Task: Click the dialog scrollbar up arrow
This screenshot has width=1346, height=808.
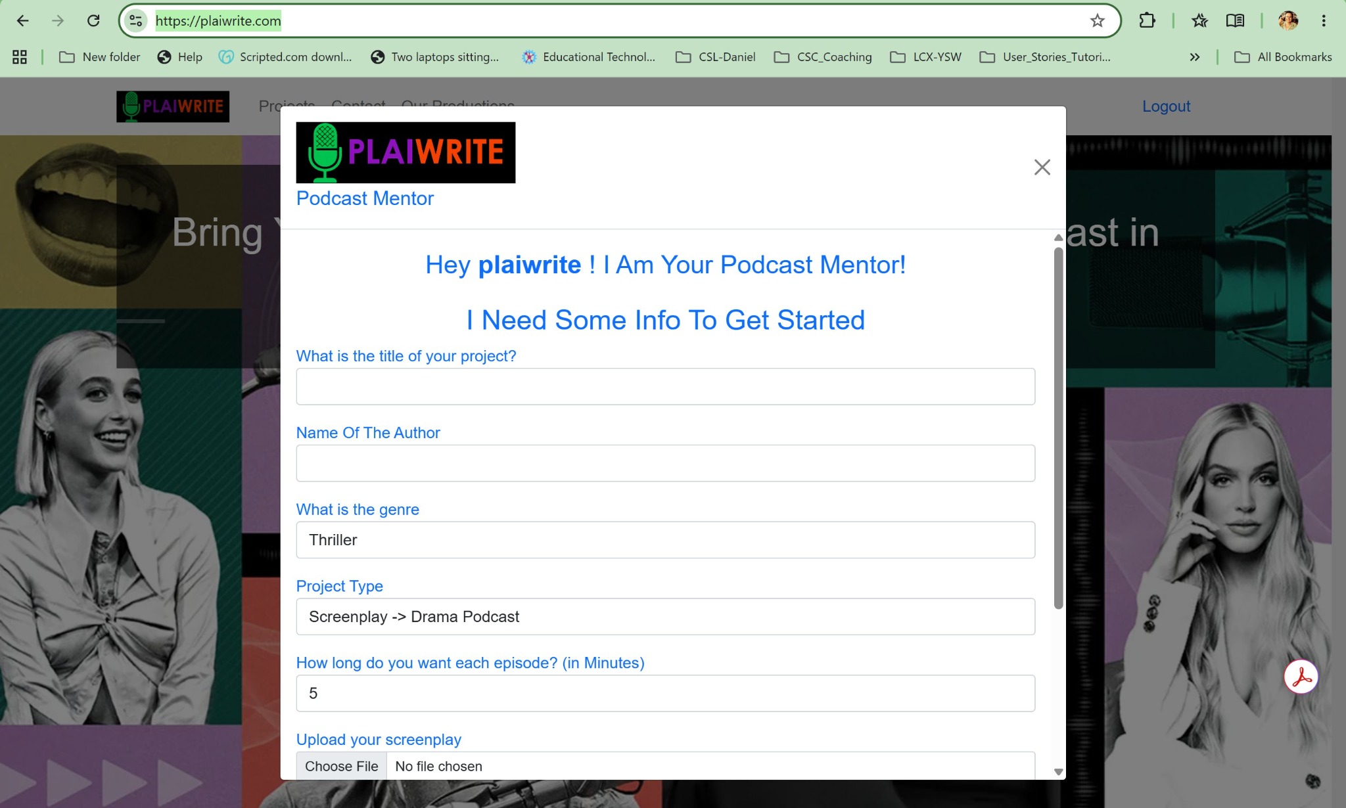Action: pos(1058,238)
